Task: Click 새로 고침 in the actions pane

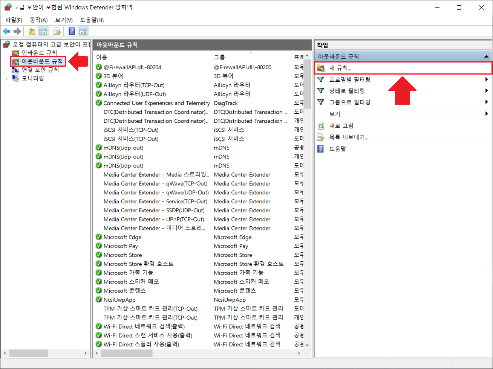Action: pos(403,126)
